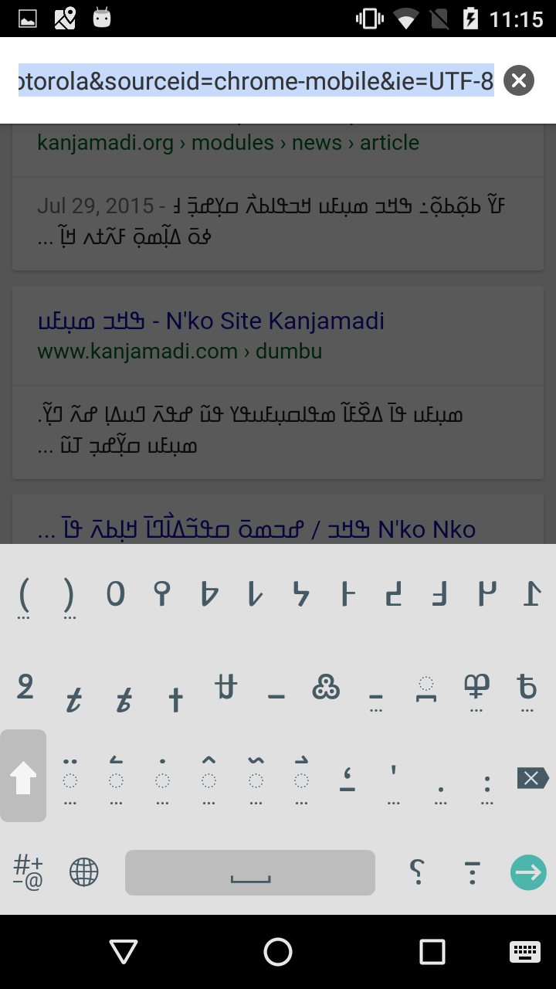The image size is (556, 989).
Task: Tap the backspace delete key
Action: coord(532,777)
